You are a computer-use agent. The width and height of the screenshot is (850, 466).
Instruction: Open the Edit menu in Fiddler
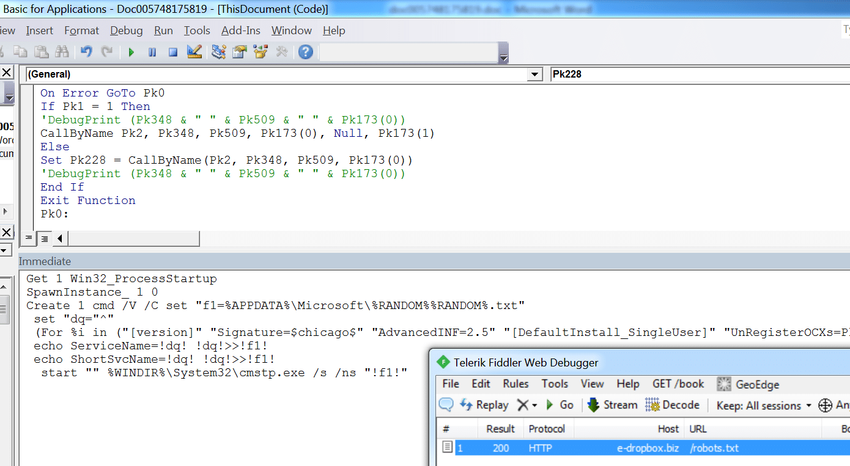click(x=481, y=384)
